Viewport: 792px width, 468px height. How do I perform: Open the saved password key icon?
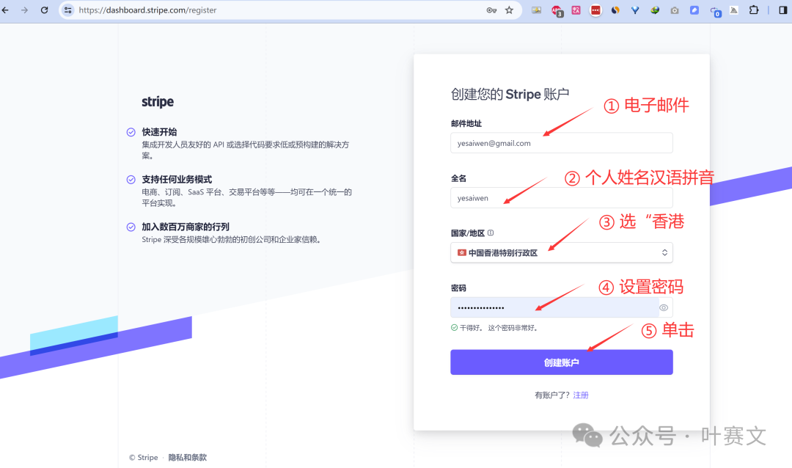(x=491, y=10)
